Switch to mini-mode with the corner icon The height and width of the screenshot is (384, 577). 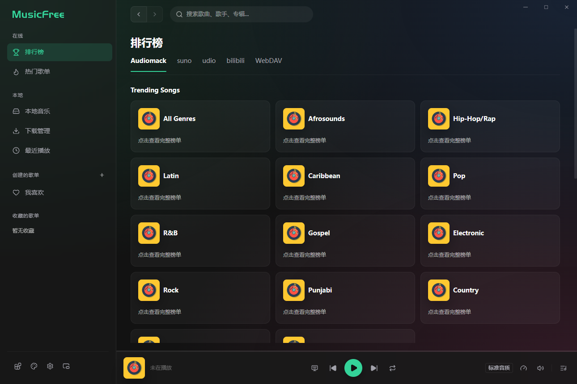(66, 366)
